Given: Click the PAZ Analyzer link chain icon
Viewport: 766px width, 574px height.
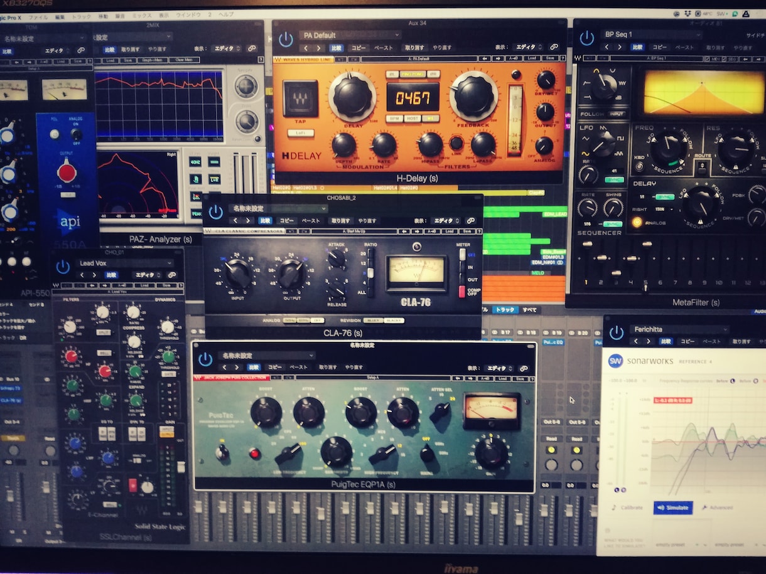Looking at the screenshot, I should tap(252, 48).
